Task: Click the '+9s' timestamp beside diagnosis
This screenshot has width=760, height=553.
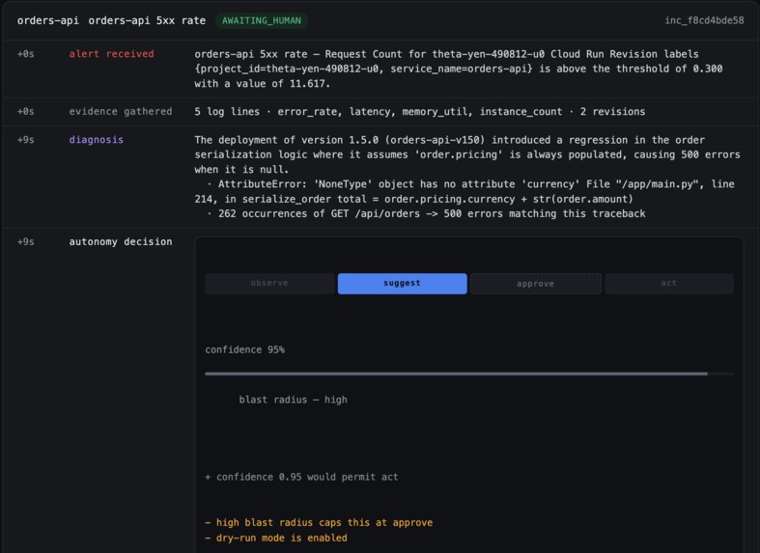Action: (26, 140)
